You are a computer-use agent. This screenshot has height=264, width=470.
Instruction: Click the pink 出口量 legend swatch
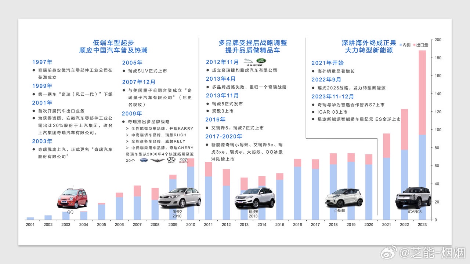pos(415,45)
